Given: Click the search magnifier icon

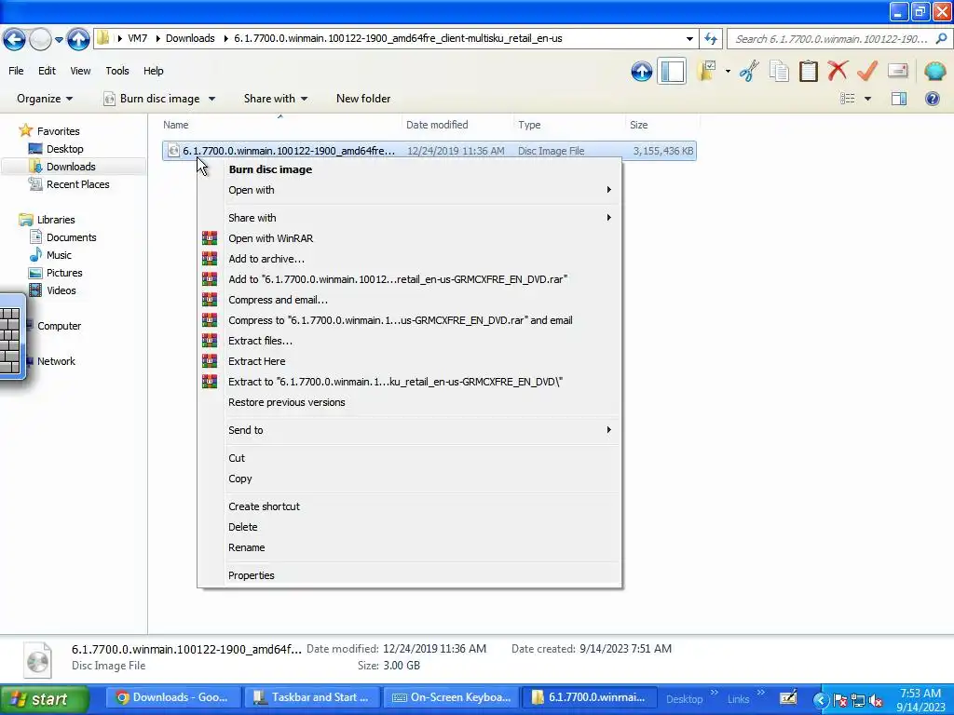Looking at the screenshot, I should click(x=941, y=39).
